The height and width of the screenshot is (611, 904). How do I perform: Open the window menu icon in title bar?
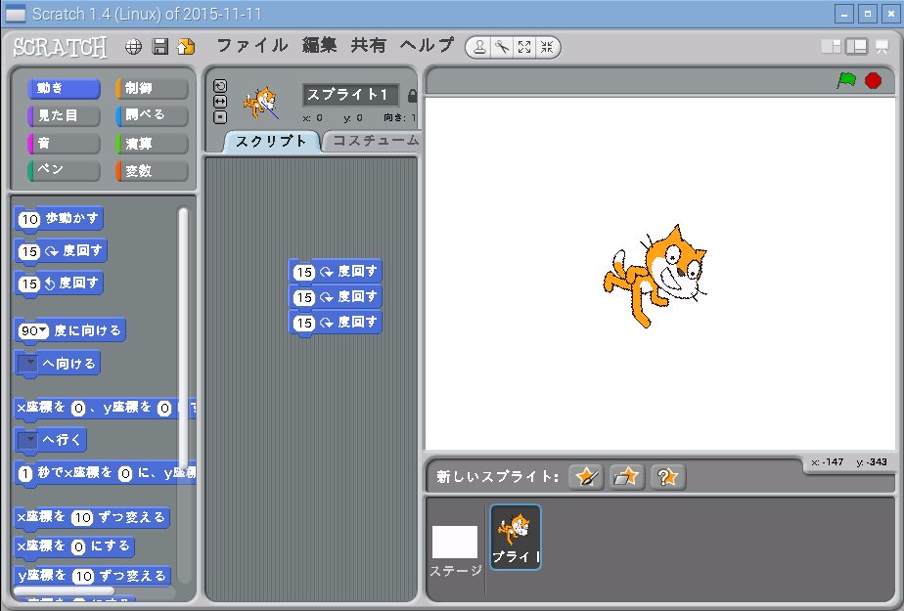pyautogui.click(x=15, y=14)
